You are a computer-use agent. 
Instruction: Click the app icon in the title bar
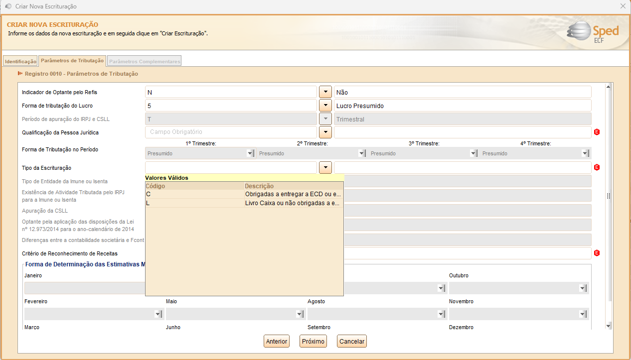click(x=8, y=6)
